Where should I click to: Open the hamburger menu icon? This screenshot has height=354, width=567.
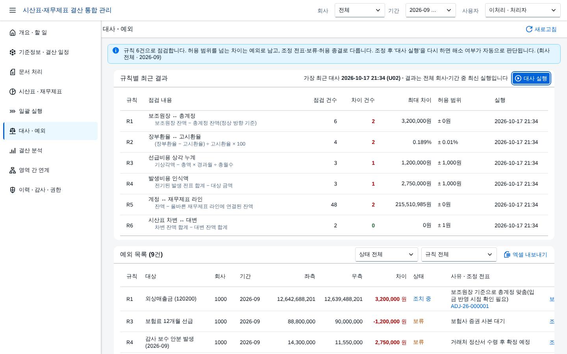[13, 10]
